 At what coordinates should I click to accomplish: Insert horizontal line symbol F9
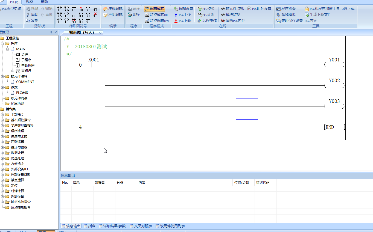tap(74, 9)
